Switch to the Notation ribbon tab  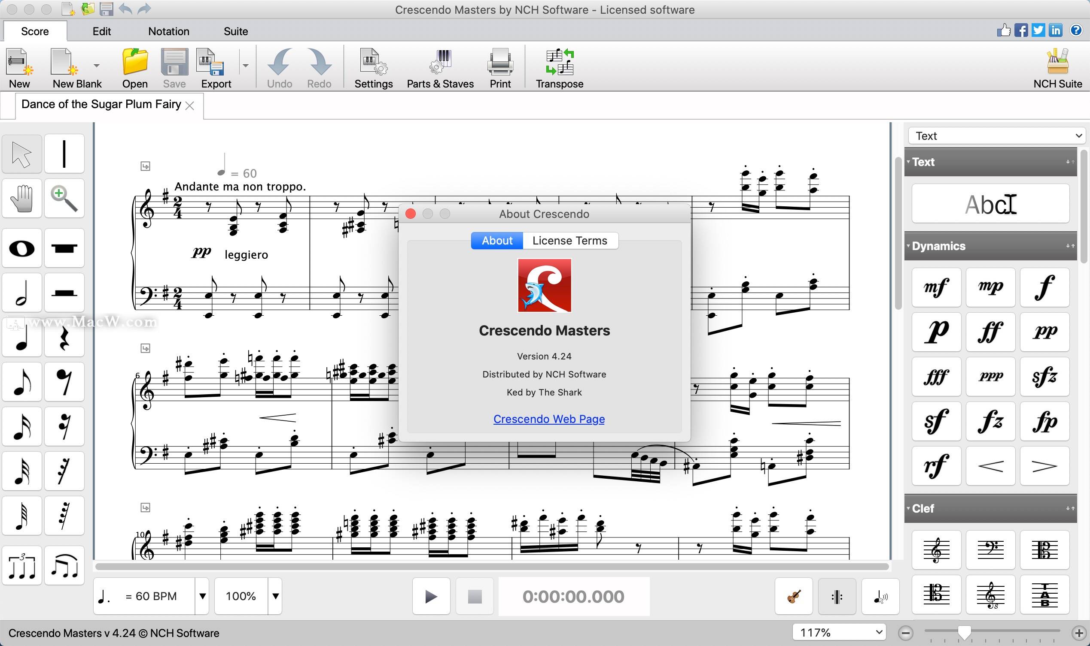click(x=169, y=31)
